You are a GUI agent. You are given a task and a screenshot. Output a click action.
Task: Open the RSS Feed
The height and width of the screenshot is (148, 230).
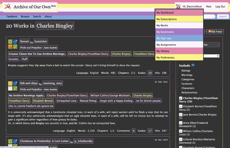tap(215, 32)
